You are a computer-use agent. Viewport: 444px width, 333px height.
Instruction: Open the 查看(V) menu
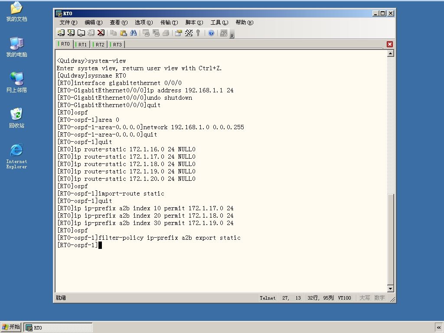(x=119, y=23)
